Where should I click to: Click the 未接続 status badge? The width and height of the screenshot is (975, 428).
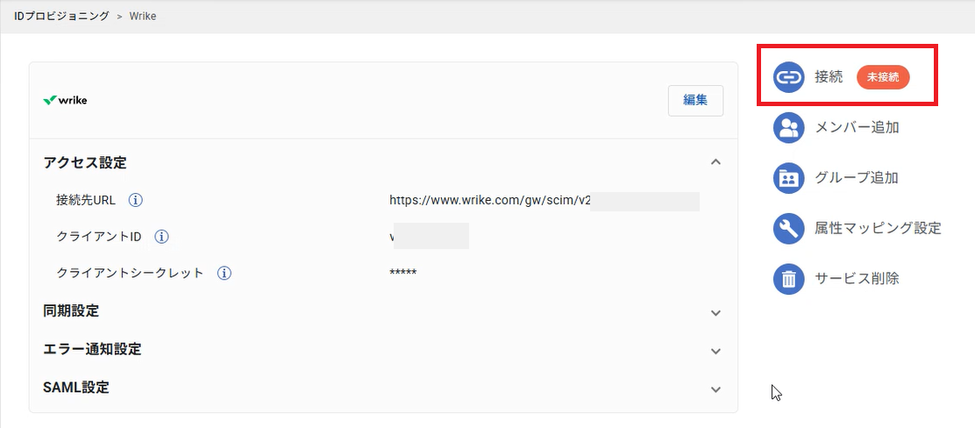[x=883, y=77]
